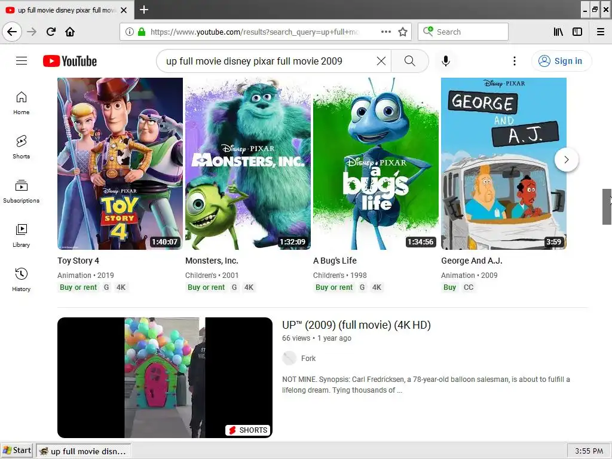
Task: Open UP (2009) full movie video title
Action: click(x=356, y=325)
